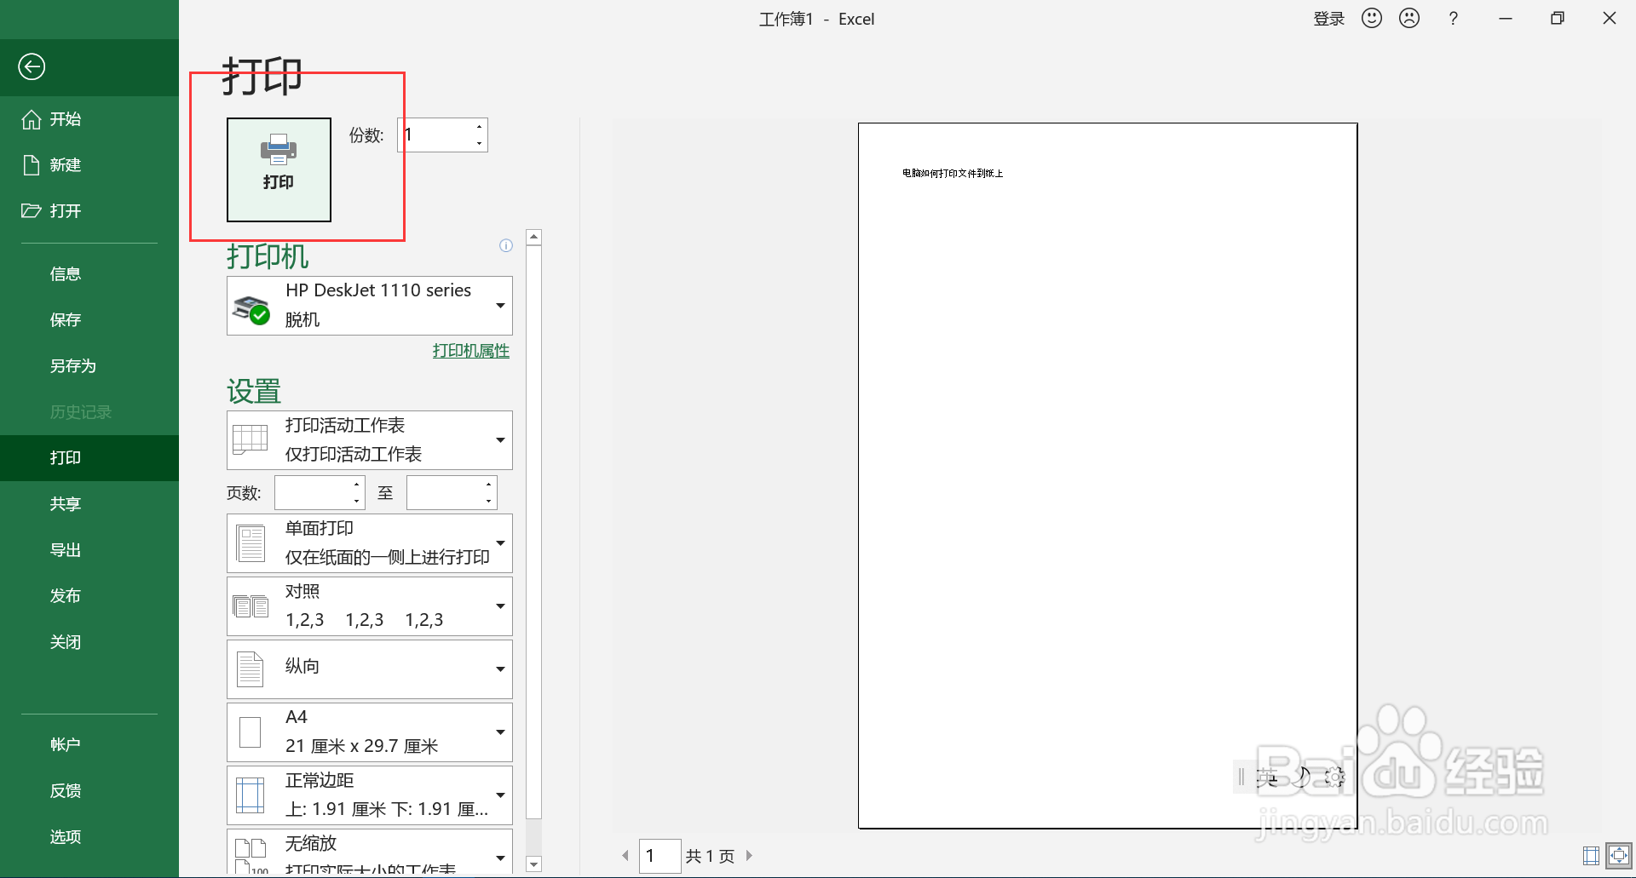Image resolution: width=1636 pixels, height=878 pixels.
Task: Minimize the Excel window
Action: pos(1506,19)
